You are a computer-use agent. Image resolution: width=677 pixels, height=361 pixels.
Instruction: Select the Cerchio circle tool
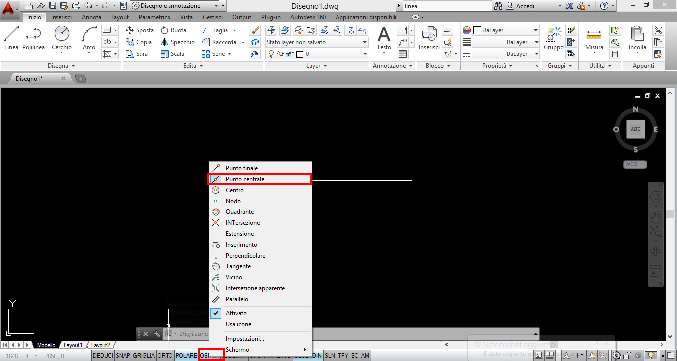pos(61,38)
